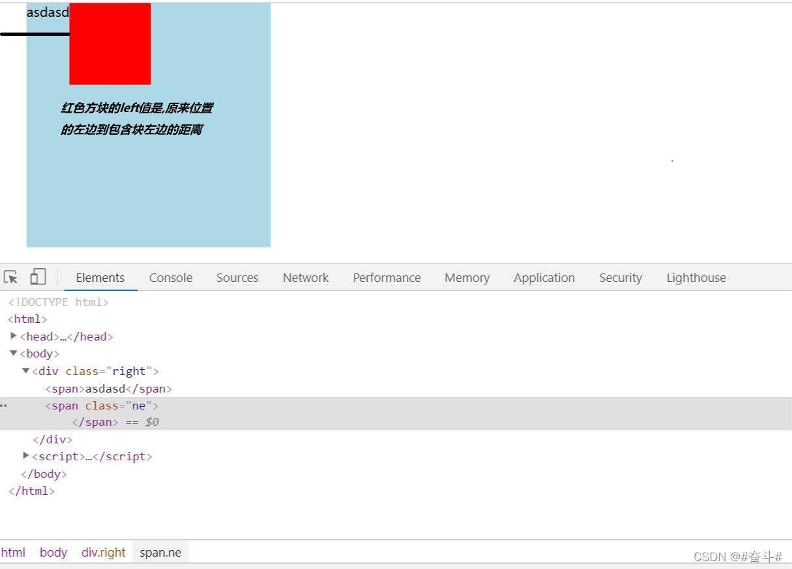Select body in the breadcrumb bar

pos(53,552)
